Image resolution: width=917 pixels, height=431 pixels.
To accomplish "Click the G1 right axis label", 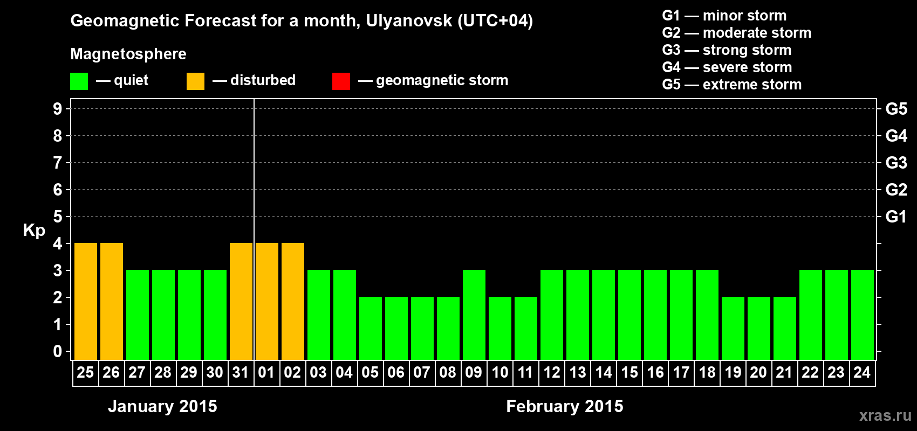I will (x=897, y=217).
